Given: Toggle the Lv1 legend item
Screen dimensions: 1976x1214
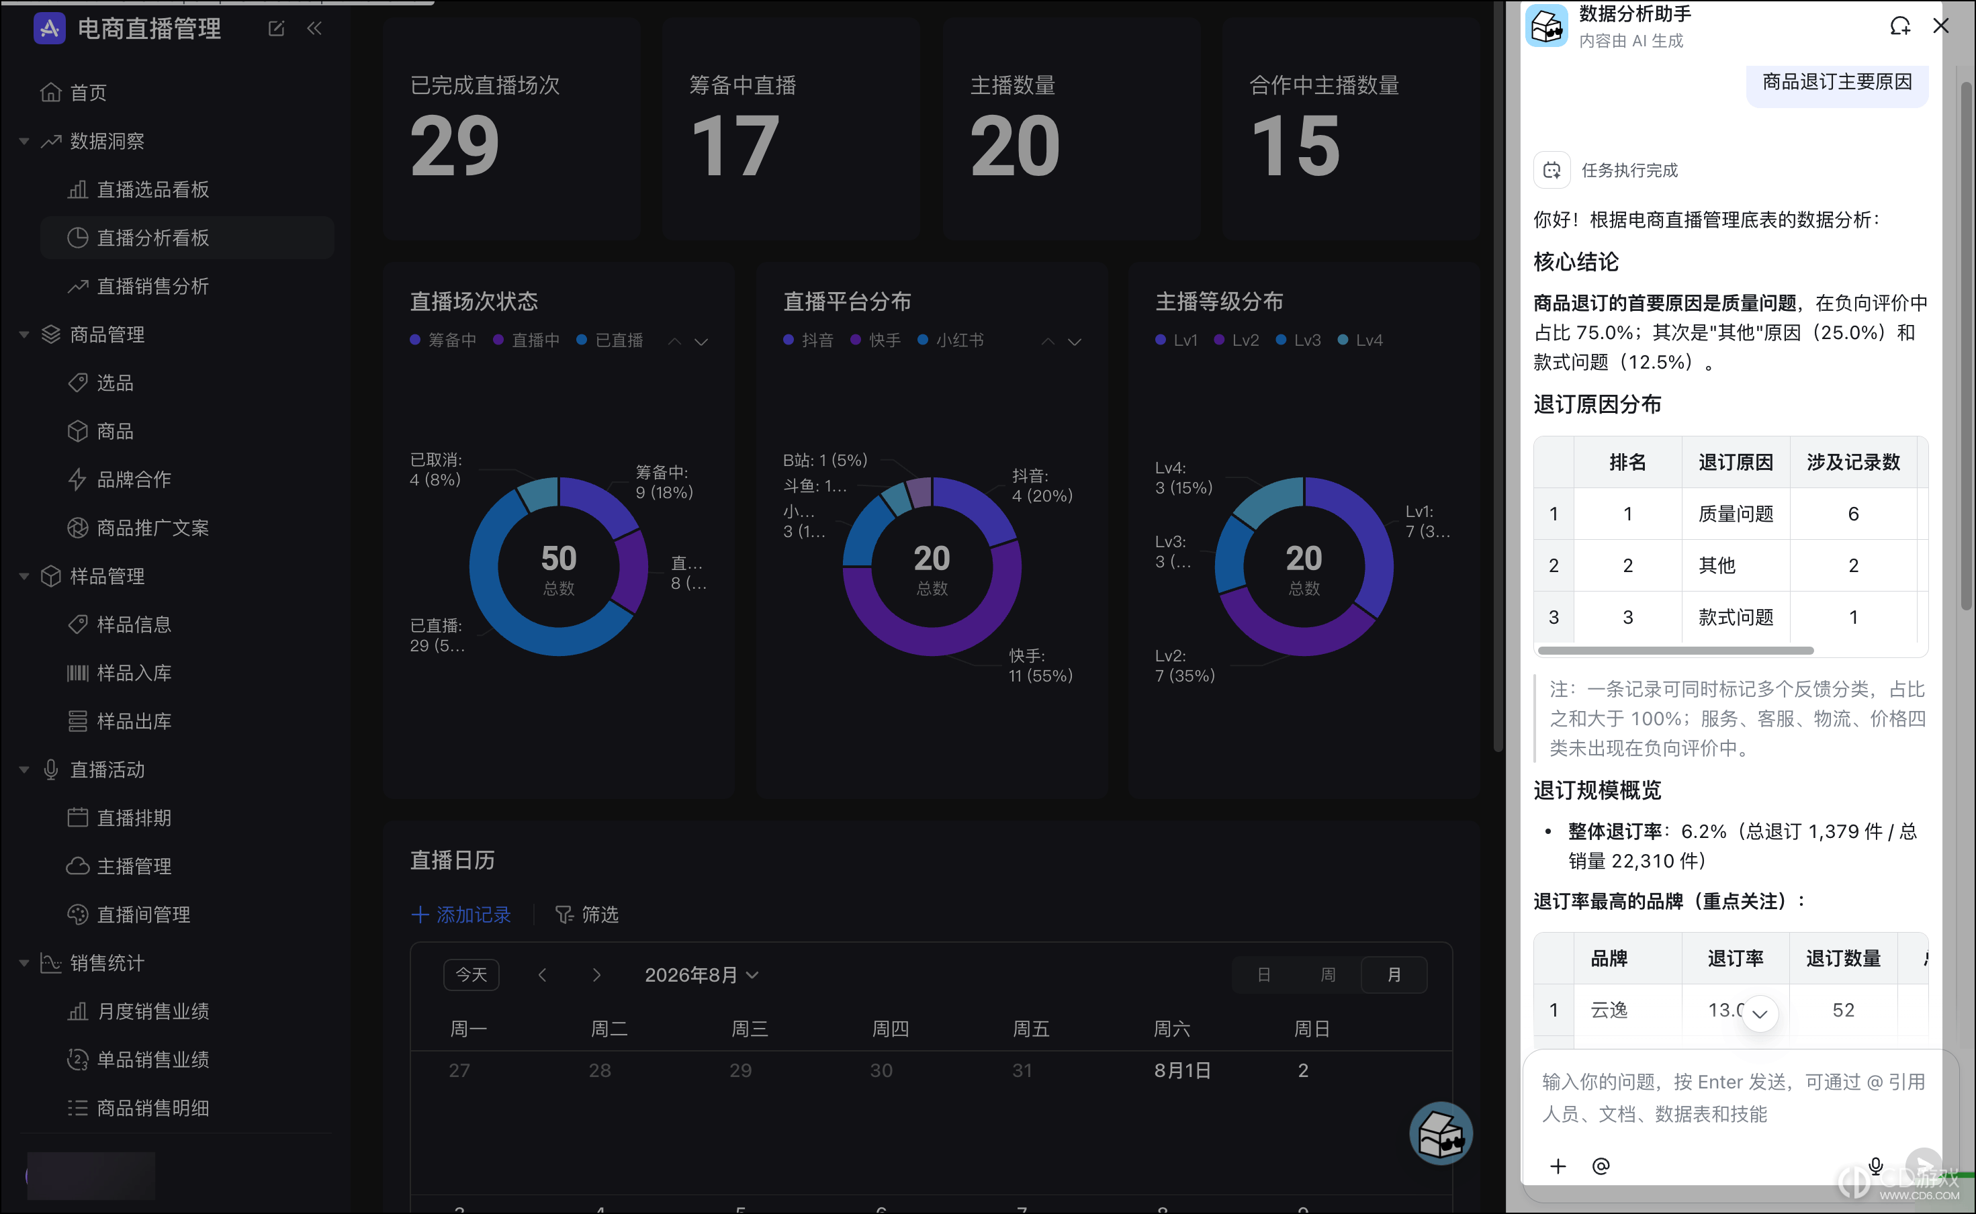Looking at the screenshot, I should (1176, 340).
